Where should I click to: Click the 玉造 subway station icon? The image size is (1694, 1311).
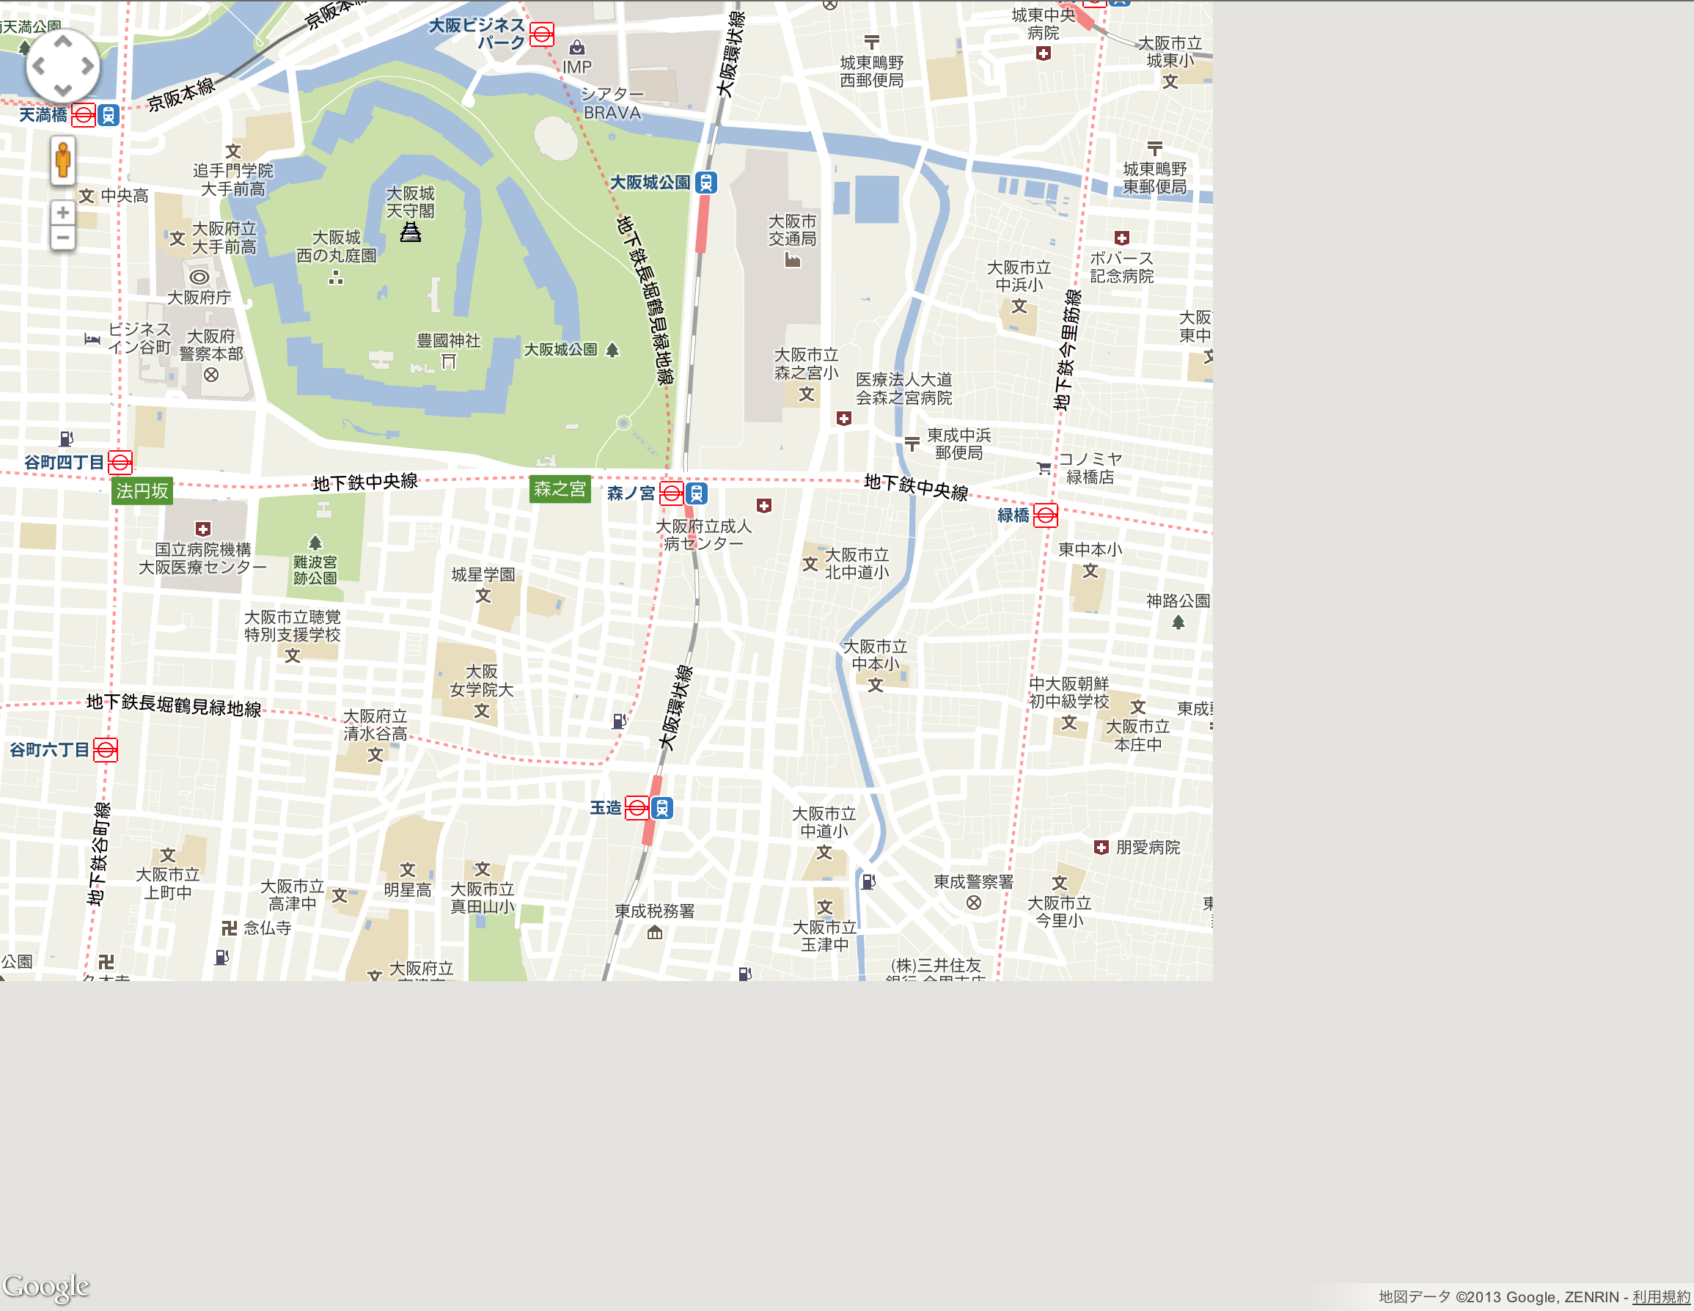click(x=637, y=807)
